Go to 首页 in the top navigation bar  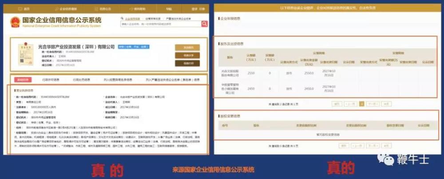(24, 9)
